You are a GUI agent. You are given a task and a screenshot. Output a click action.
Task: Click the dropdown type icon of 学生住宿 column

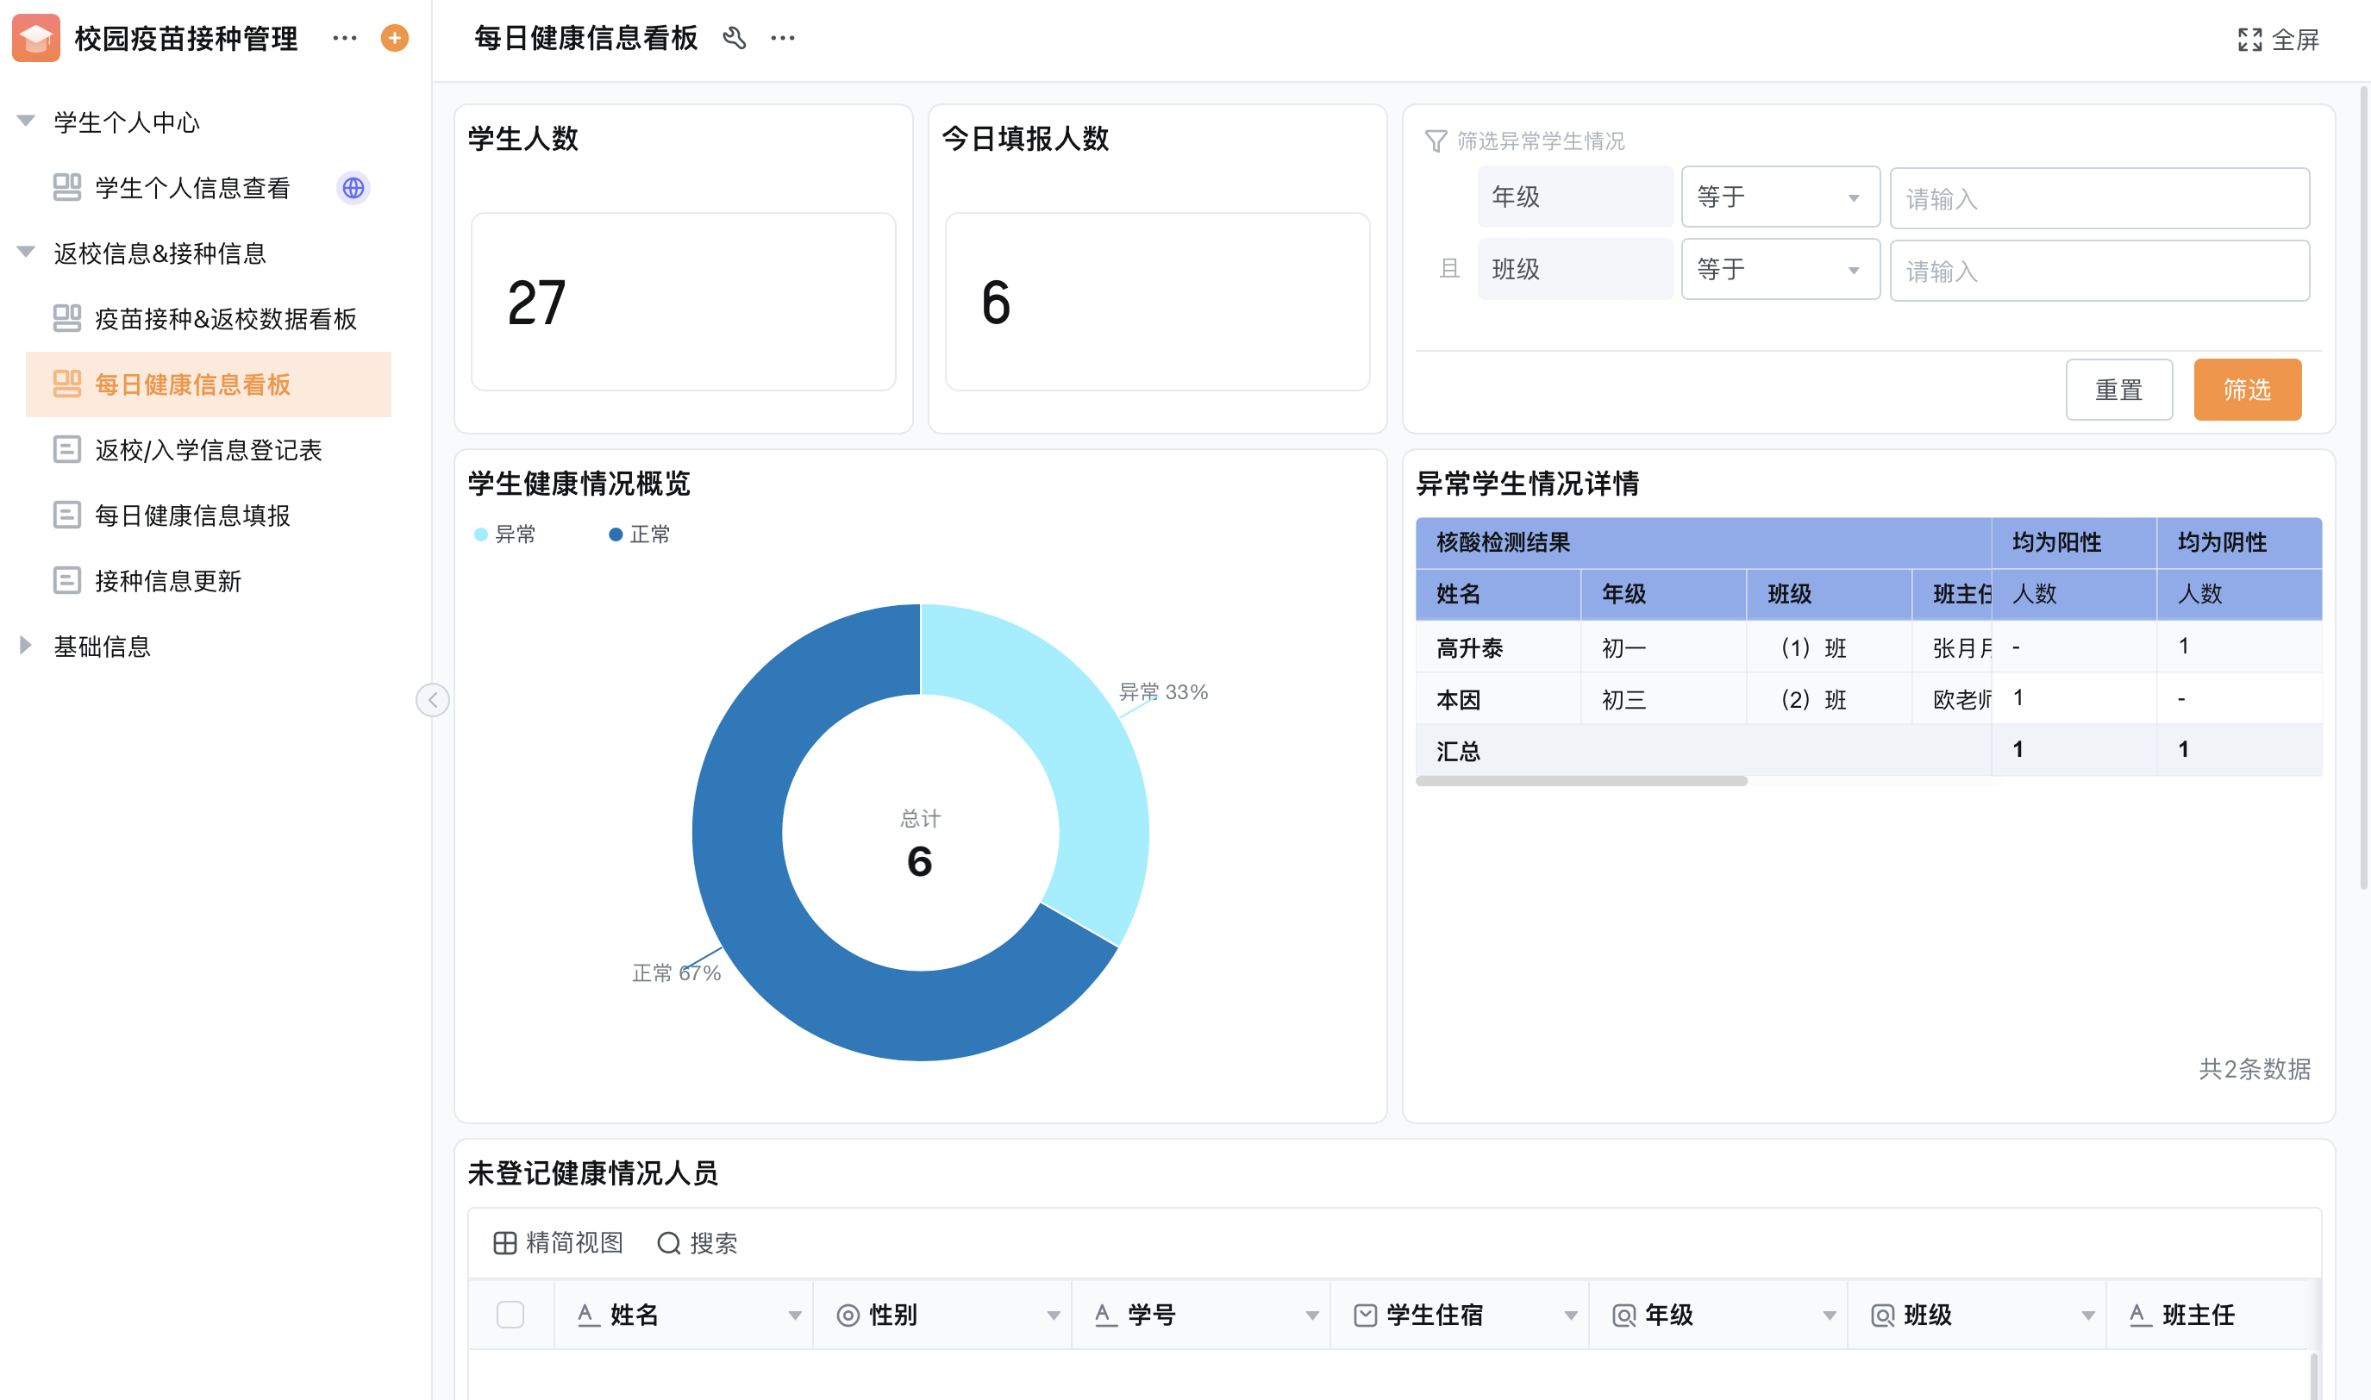(1365, 1316)
